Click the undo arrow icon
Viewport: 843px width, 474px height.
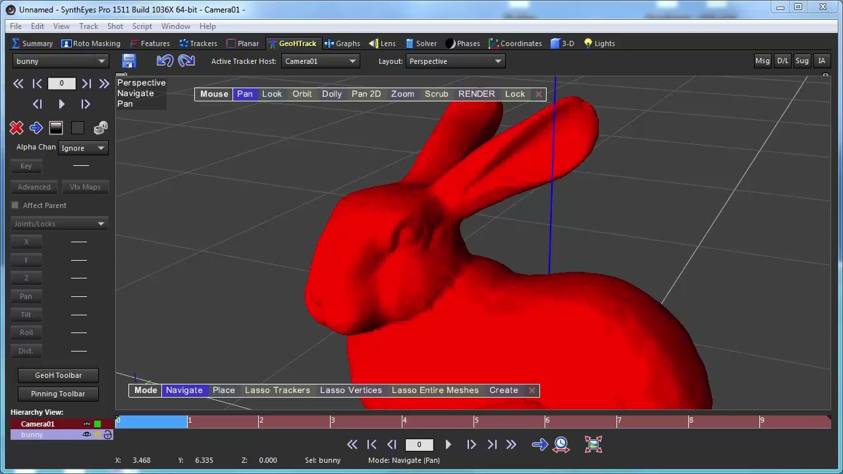(165, 61)
